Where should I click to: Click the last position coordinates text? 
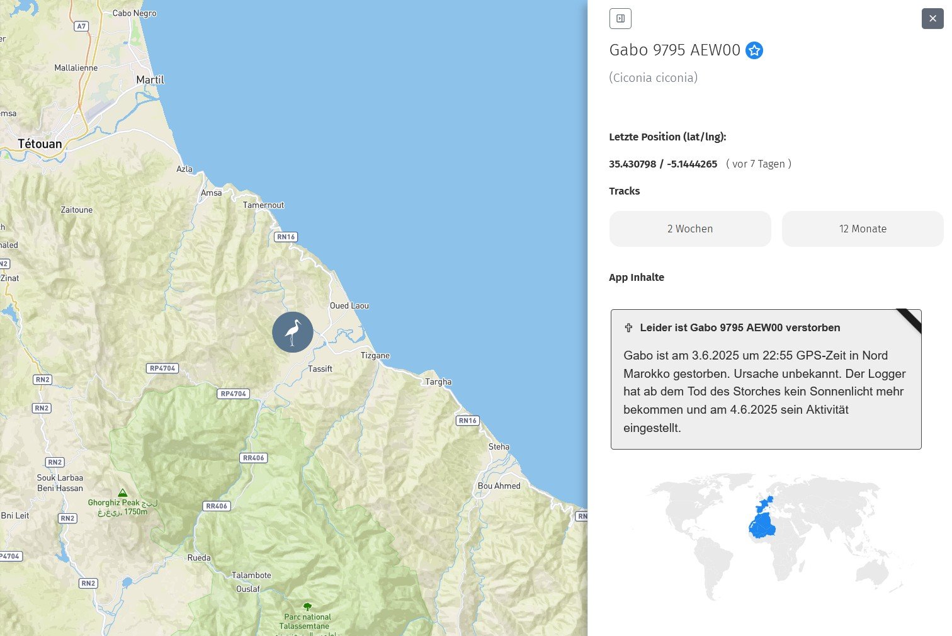coord(662,164)
